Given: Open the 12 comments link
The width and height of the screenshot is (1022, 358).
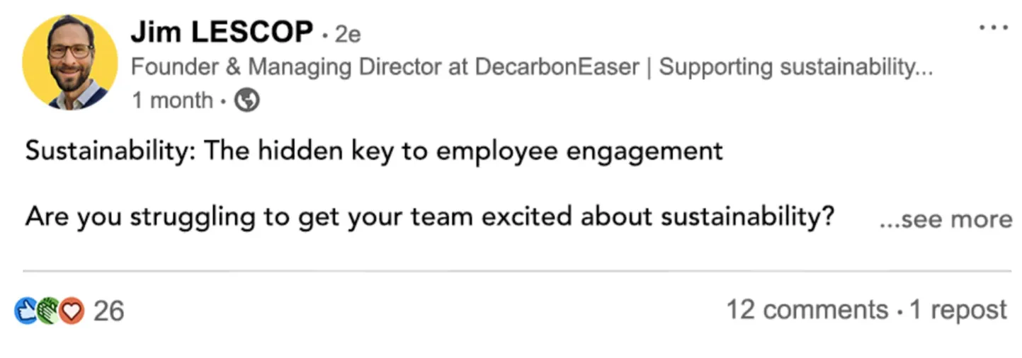Looking at the screenshot, I should click(x=807, y=310).
